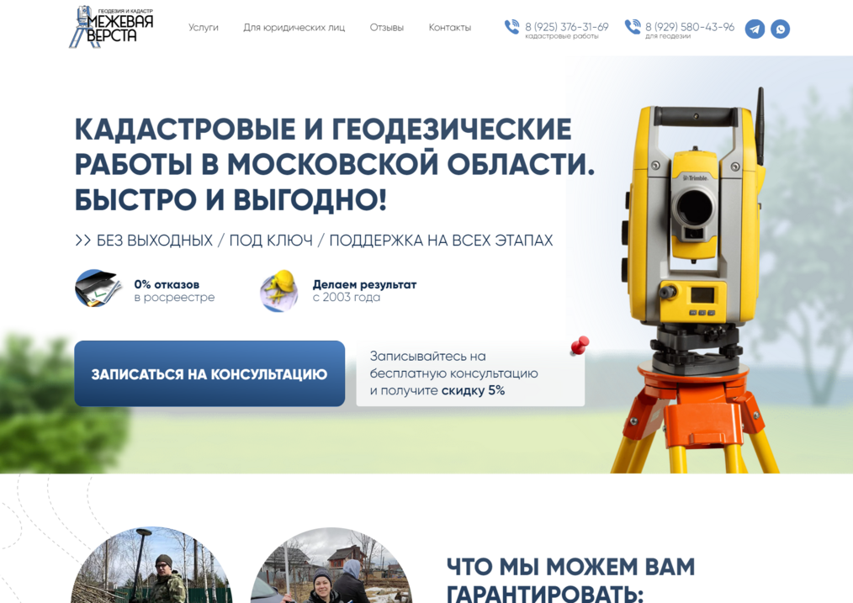The height and width of the screenshot is (603, 853).
Task: Click phone icon beside 8 (929) number
Action: (x=632, y=27)
